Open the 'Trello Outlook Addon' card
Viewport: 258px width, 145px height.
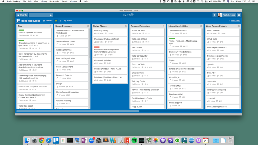(185, 32)
